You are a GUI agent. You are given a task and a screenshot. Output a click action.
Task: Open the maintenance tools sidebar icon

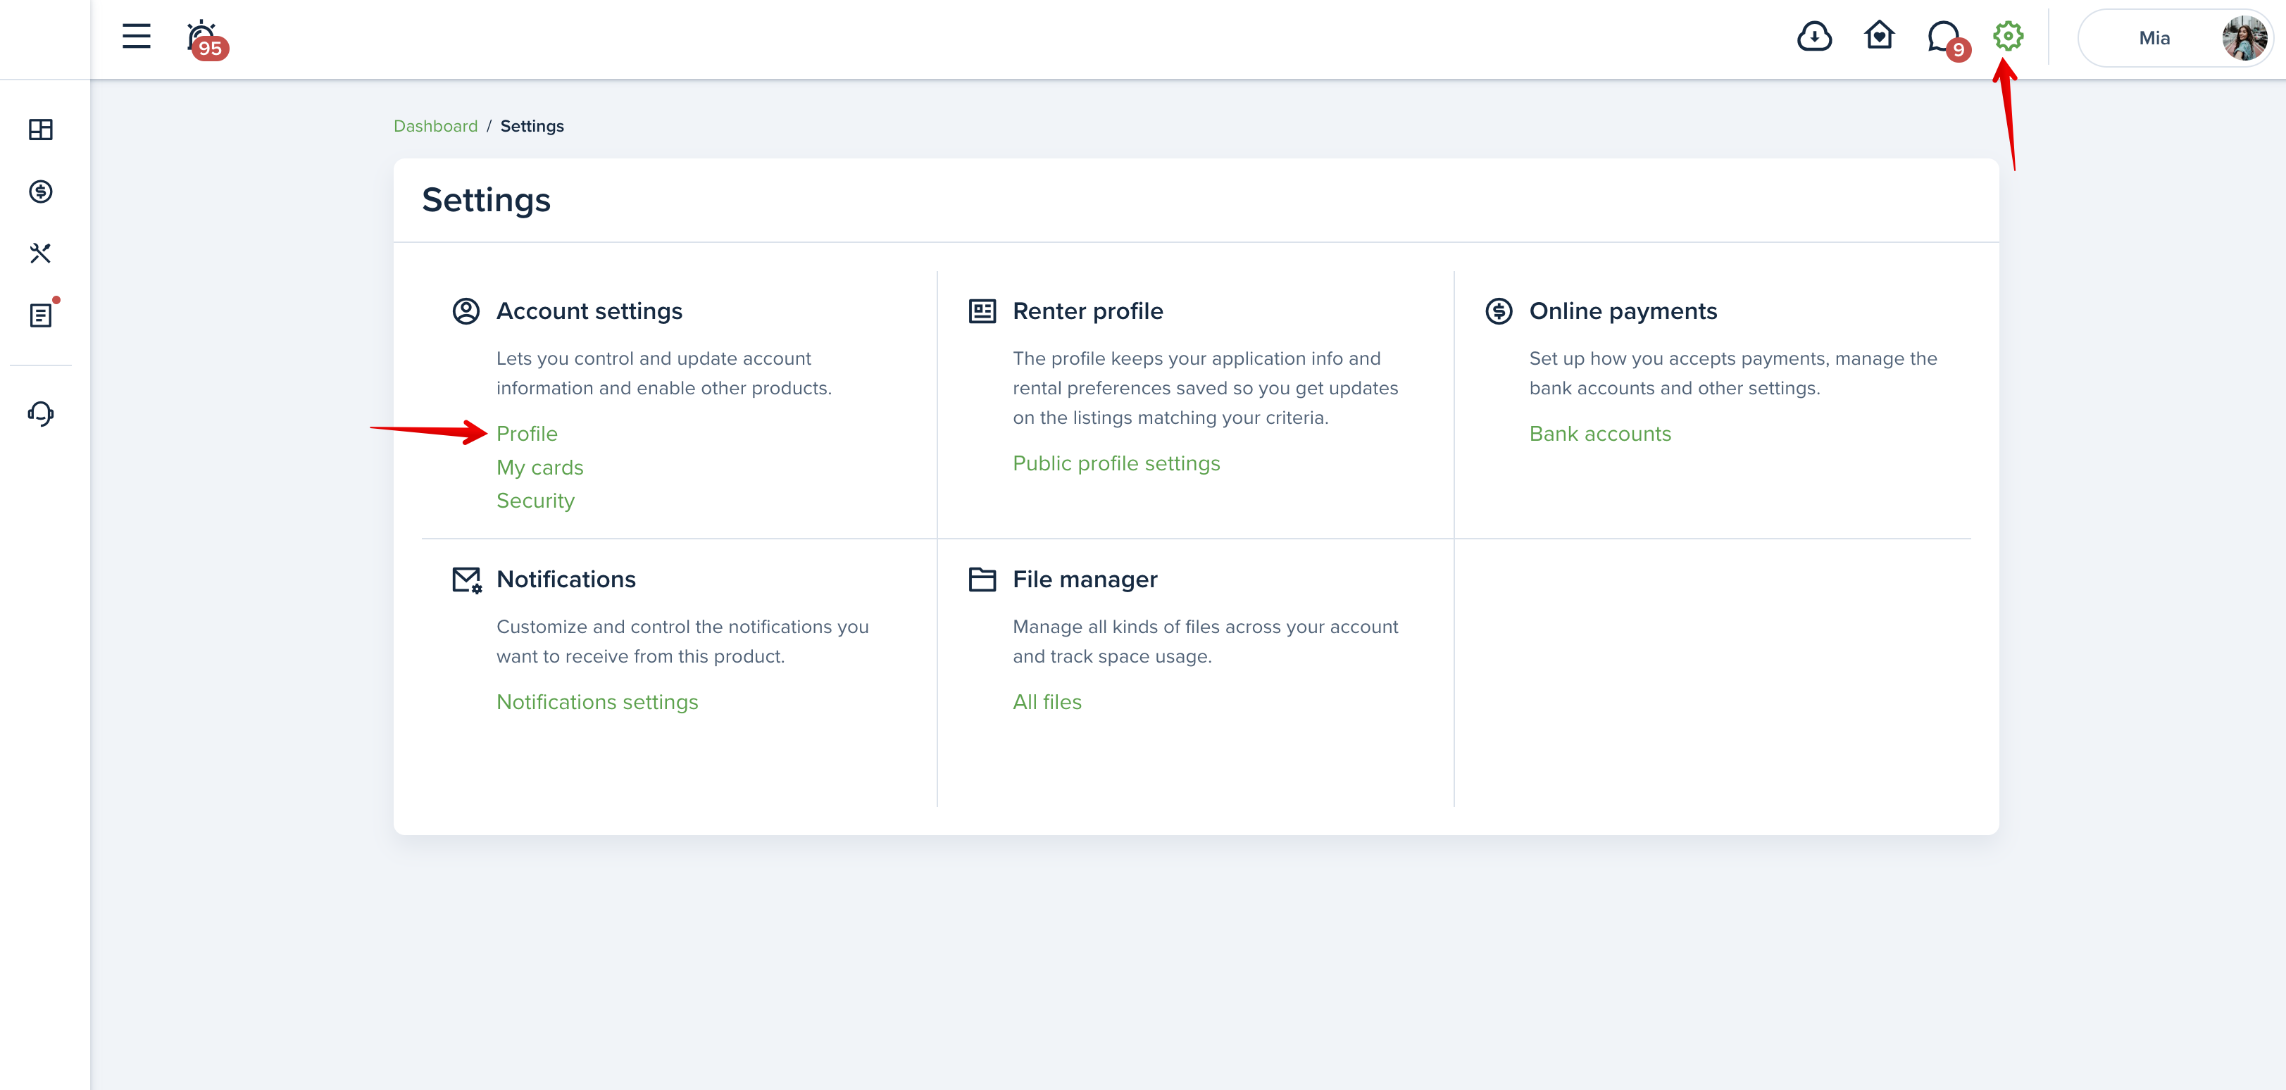tap(41, 253)
